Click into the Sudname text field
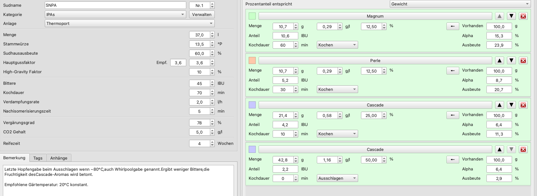This screenshot has height=196, width=537. [115, 5]
